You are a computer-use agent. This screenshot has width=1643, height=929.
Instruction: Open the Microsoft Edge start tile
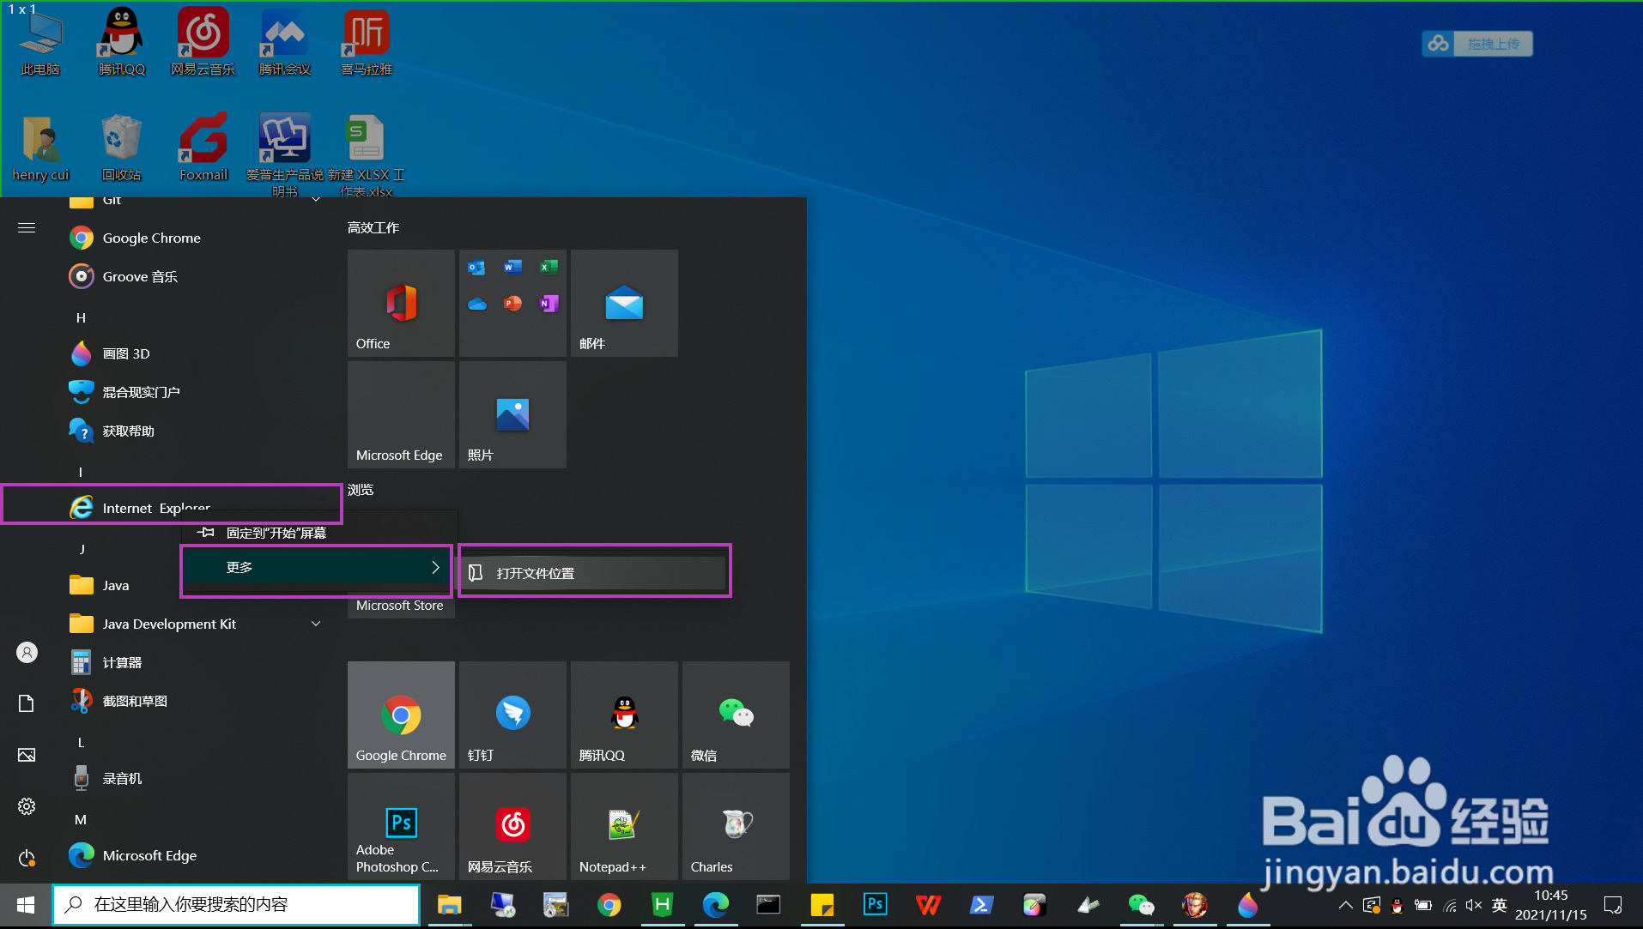click(401, 414)
